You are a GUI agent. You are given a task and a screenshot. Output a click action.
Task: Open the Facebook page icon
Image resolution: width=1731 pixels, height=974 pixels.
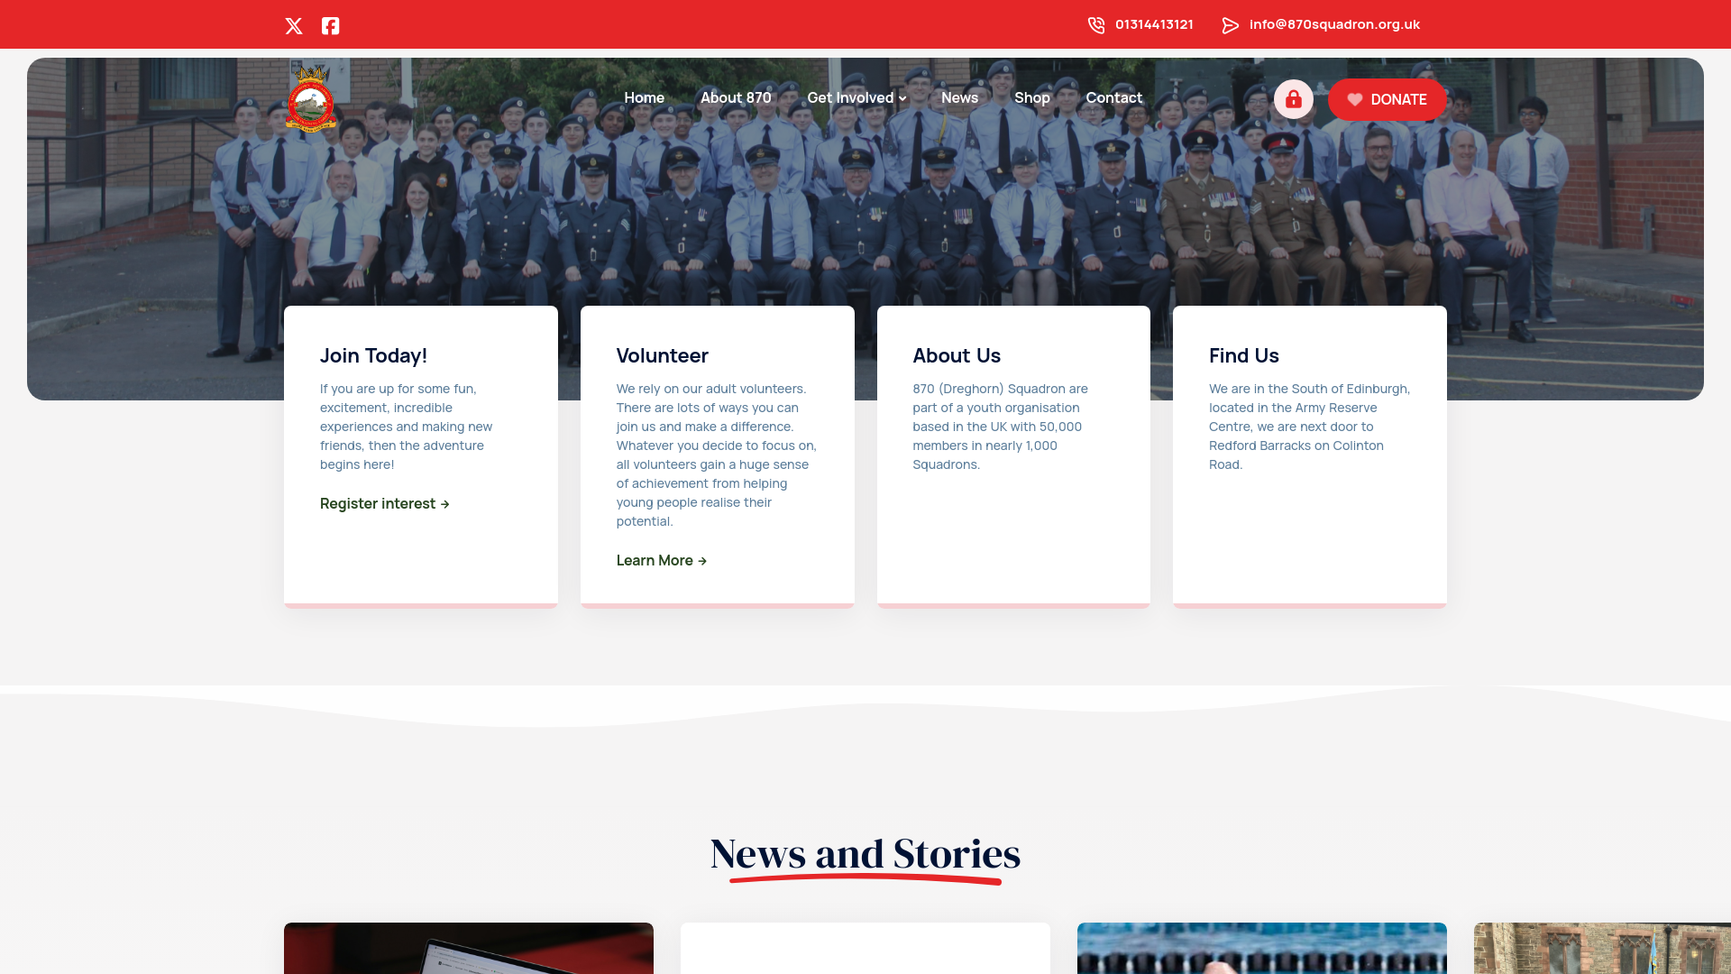tap(331, 25)
